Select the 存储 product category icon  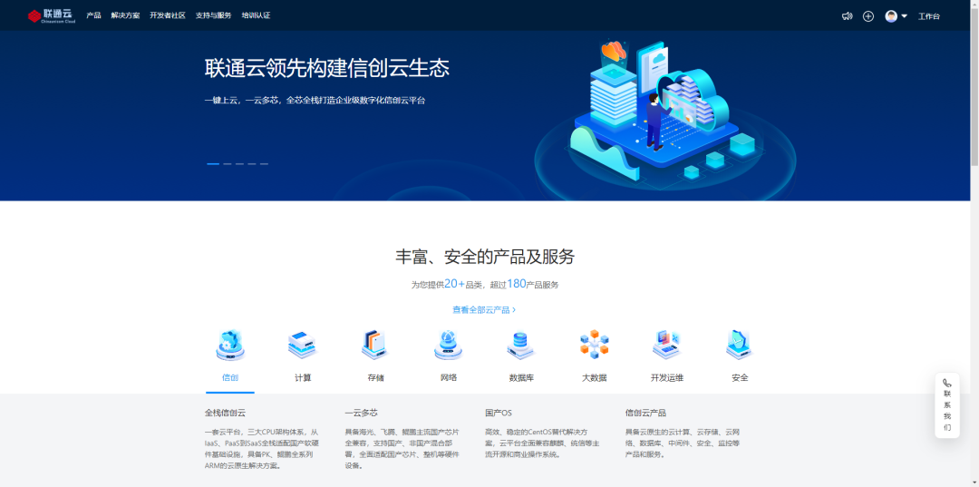375,346
